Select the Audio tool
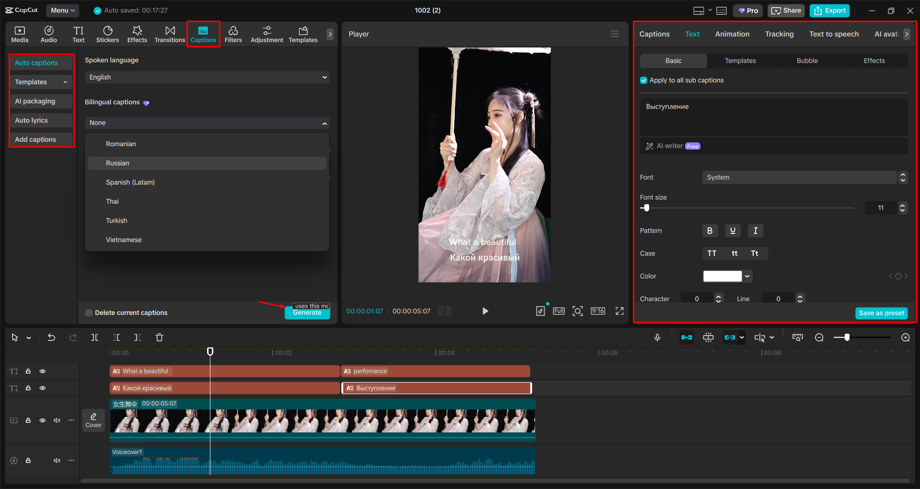The width and height of the screenshot is (920, 489). 48,34
